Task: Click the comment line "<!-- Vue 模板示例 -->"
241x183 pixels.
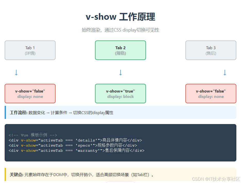Action: (x=33, y=135)
